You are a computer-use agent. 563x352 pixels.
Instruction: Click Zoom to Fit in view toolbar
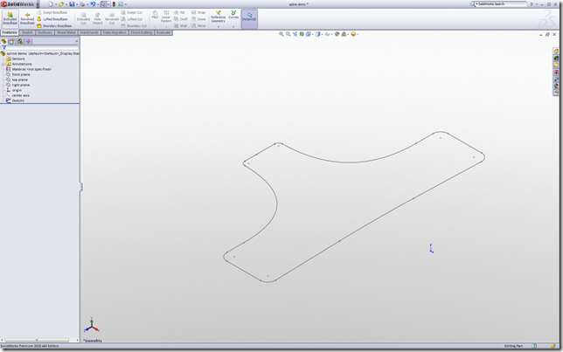click(x=281, y=34)
